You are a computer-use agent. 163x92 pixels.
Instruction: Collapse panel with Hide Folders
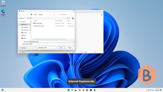(23, 48)
